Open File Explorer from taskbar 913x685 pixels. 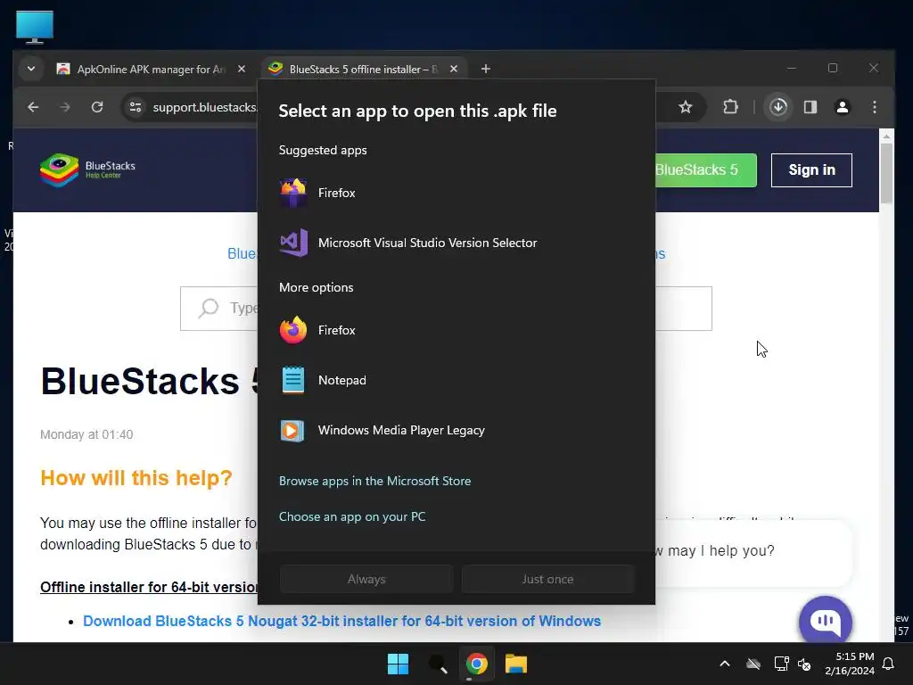[516, 664]
